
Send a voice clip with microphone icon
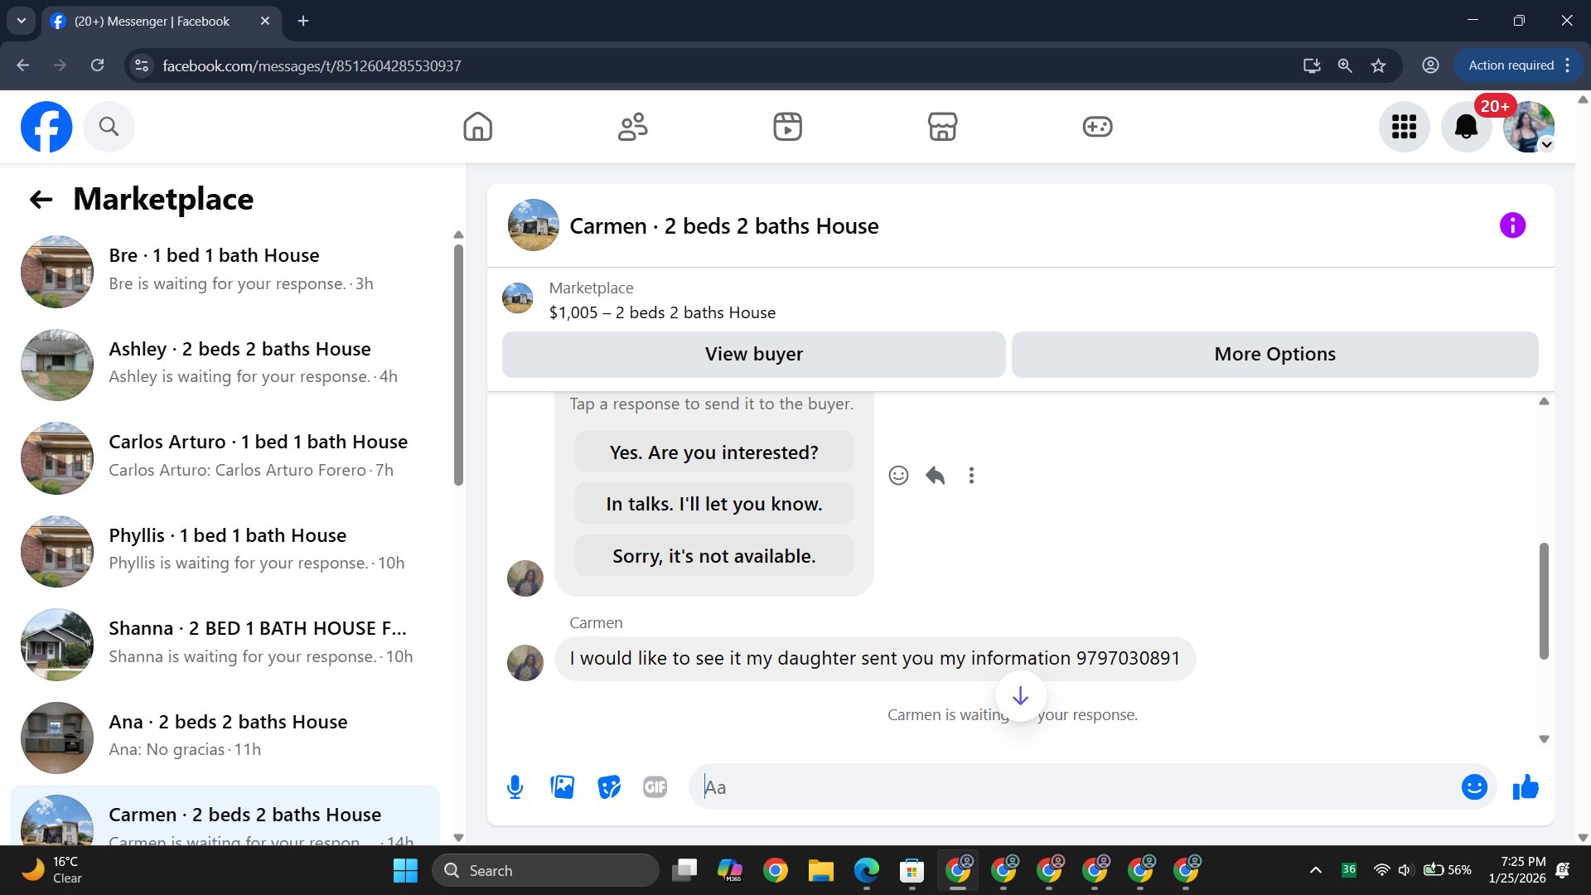[x=515, y=787]
